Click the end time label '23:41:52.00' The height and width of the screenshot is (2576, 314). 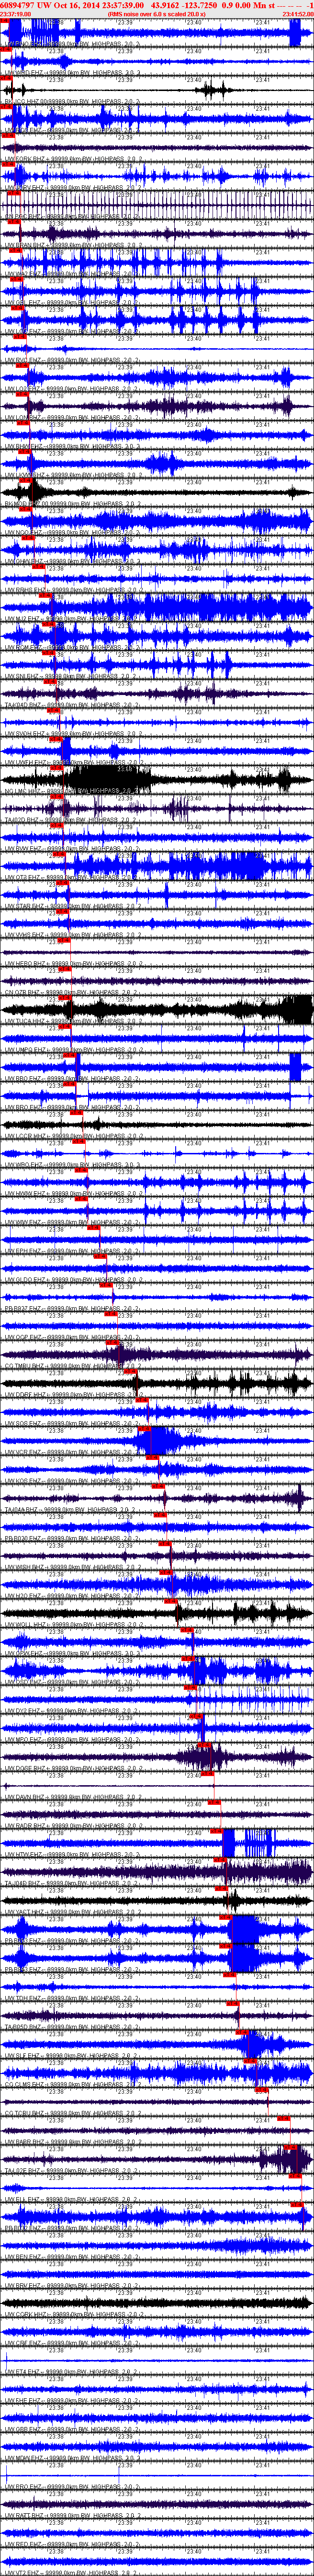pyautogui.click(x=298, y=14)
